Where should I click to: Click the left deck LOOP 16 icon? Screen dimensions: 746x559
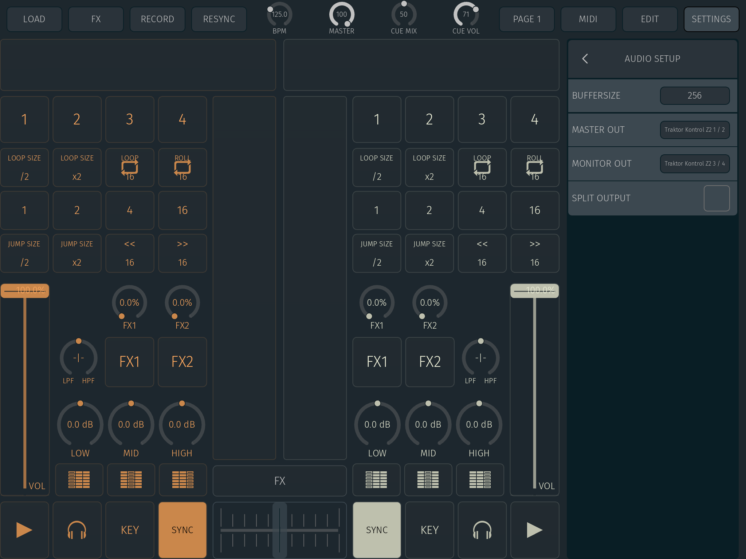click(130, 167)
